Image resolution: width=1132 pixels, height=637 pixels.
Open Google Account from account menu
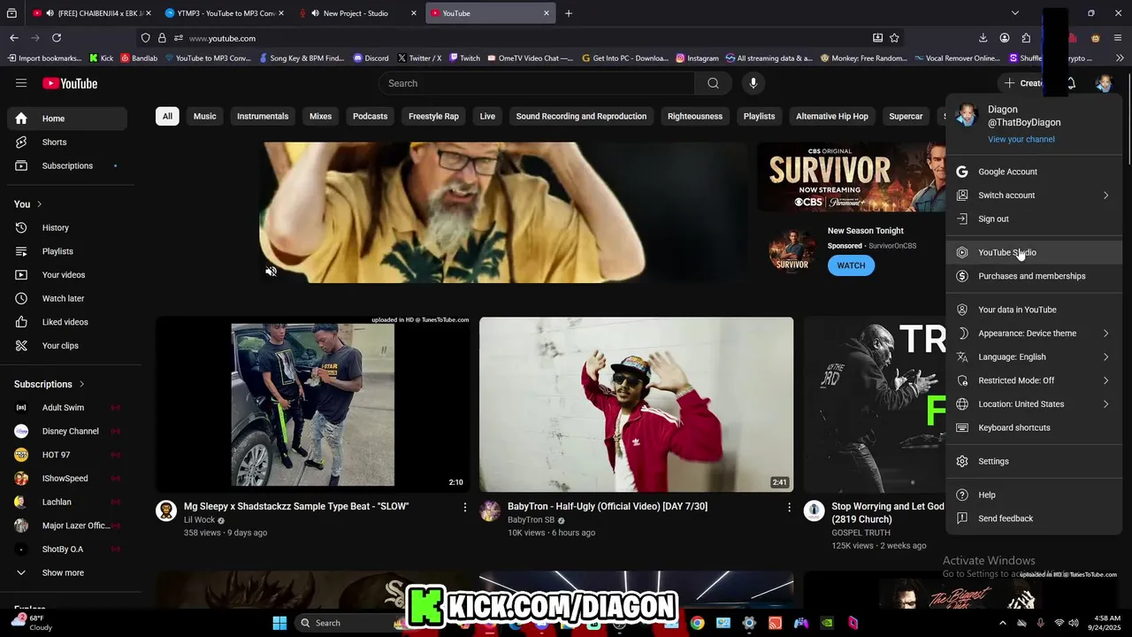(1034, 172)
